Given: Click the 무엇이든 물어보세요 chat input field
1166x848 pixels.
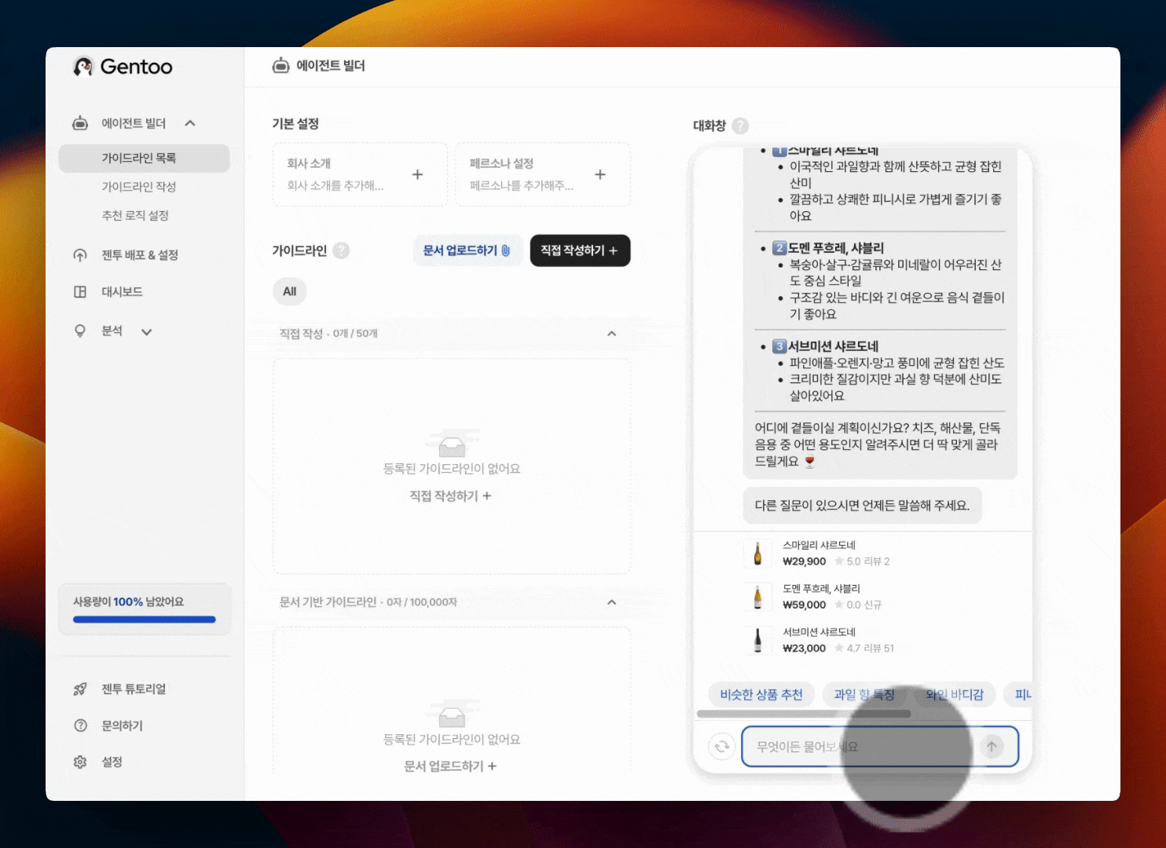Looking at the screenshot, I should click(x=856, y=746).
